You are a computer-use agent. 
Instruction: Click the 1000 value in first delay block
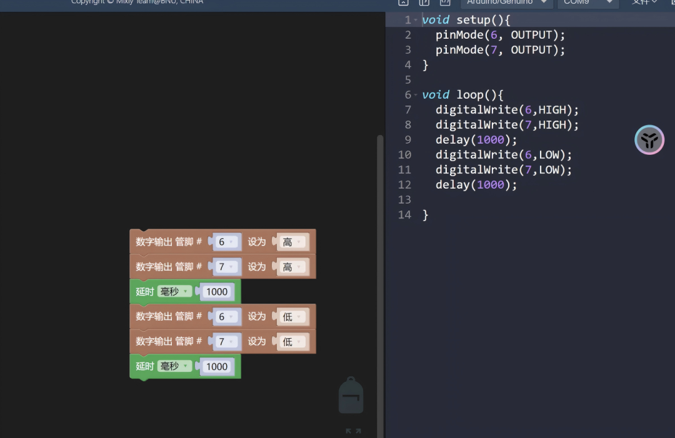[x=217, y=292]
